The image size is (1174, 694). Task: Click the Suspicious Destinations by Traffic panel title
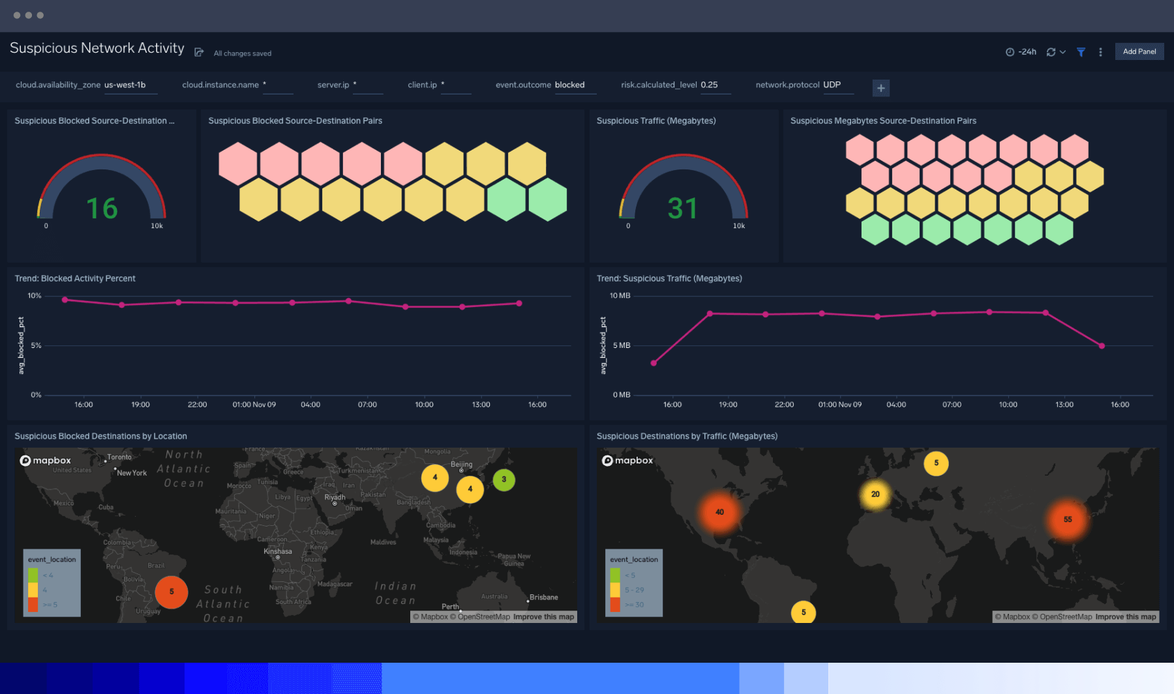687,436
